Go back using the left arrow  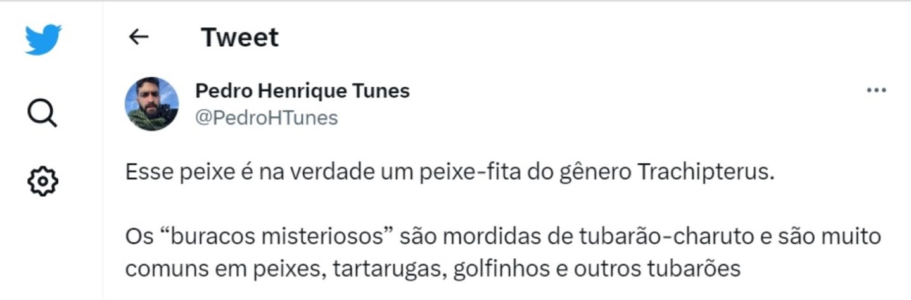coord(138,37)
